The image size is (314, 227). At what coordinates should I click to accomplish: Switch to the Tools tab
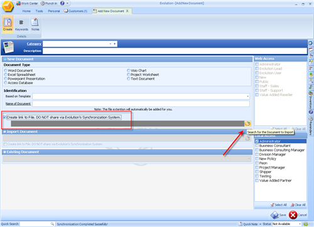pos(39,11)
